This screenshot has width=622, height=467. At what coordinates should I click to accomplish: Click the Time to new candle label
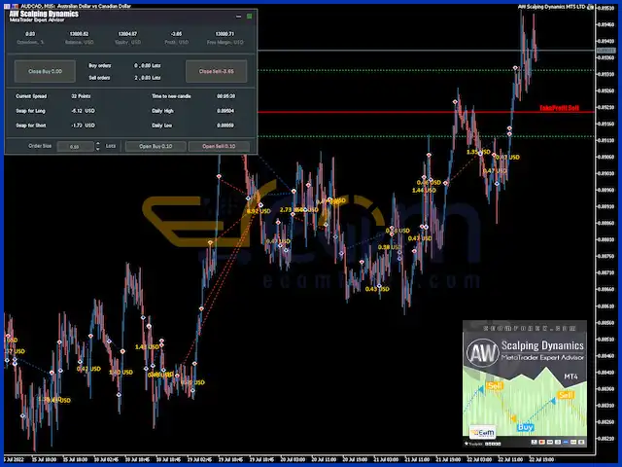pyautogui.click(x=171, y=96)
